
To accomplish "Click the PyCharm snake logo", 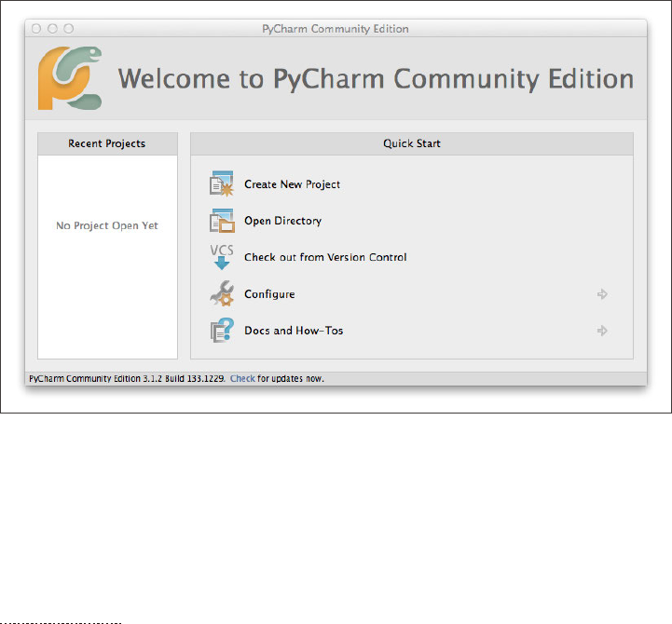I will point(70,78).
